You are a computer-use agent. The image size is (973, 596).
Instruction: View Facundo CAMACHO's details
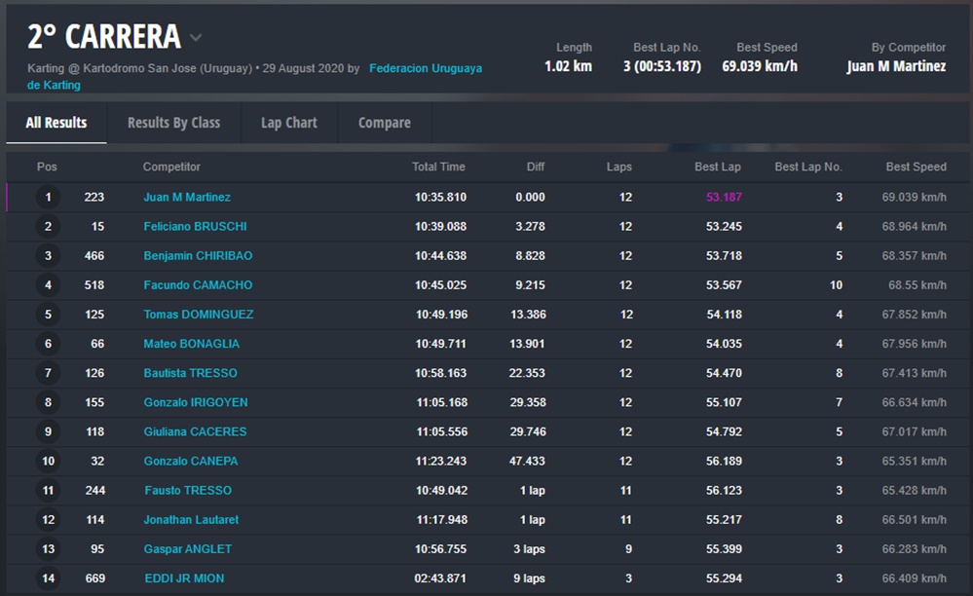[x=198, y=285]
